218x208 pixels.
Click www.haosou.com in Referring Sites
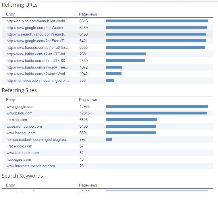click(21, 133)
